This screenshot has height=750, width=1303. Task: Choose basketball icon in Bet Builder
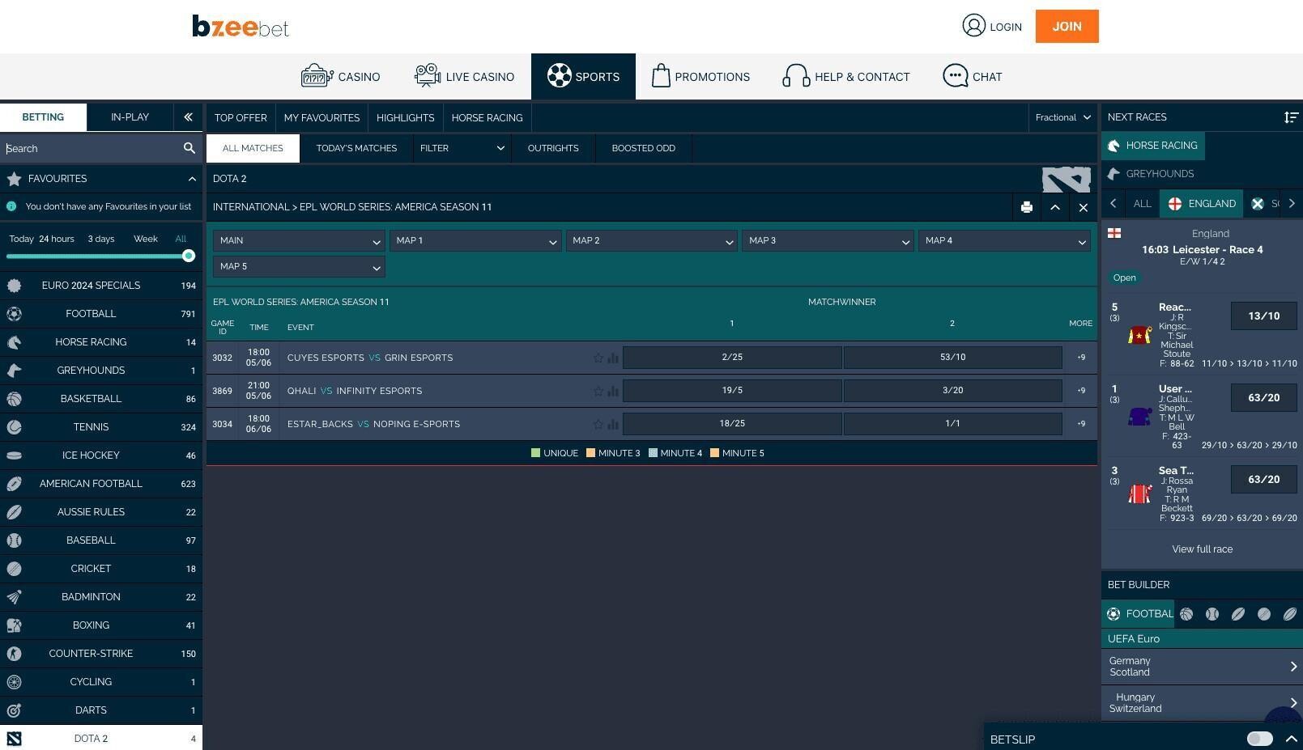point(1186,614)
